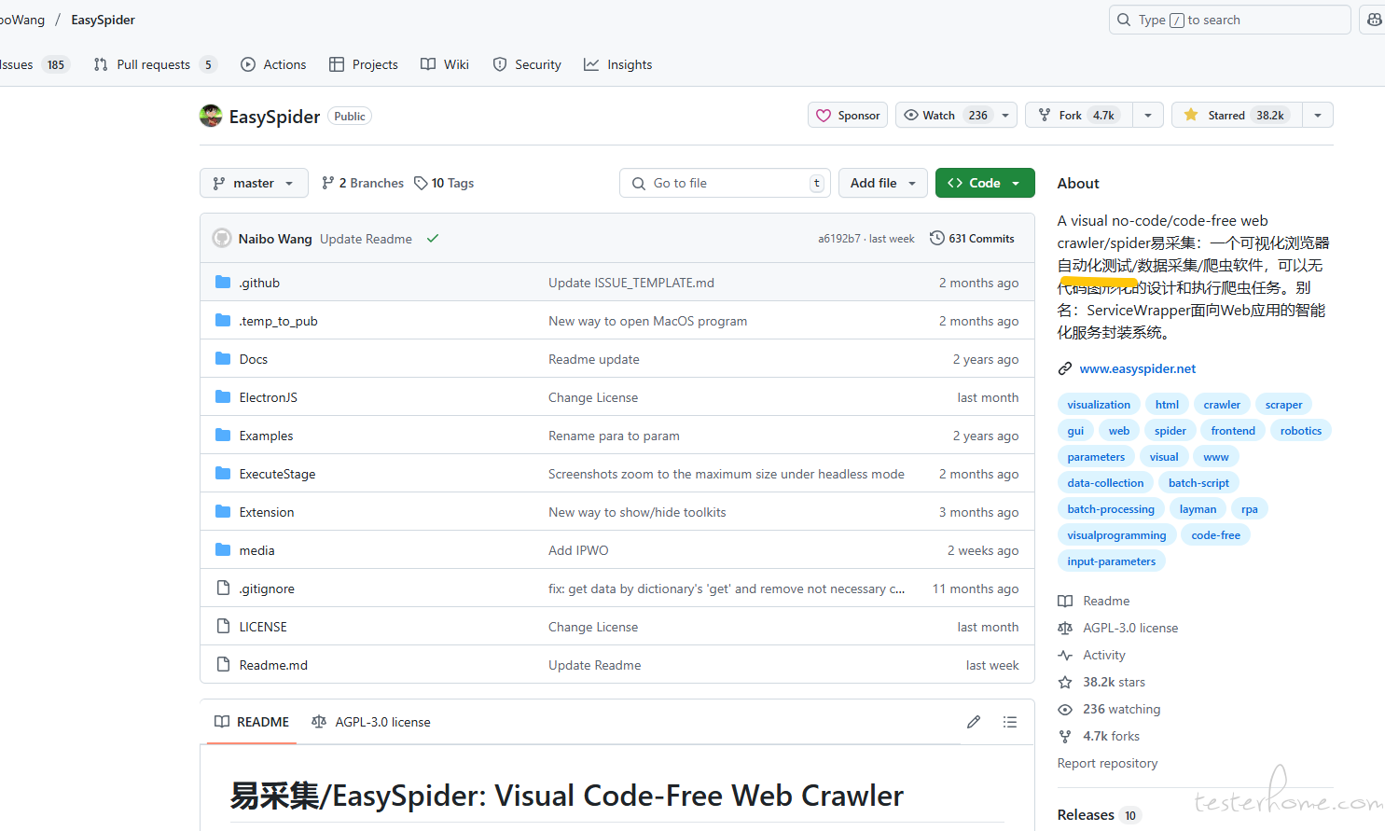Click the star icon in Starred button
This screenshot has width=1385, height=831.
click(1191, 115)
